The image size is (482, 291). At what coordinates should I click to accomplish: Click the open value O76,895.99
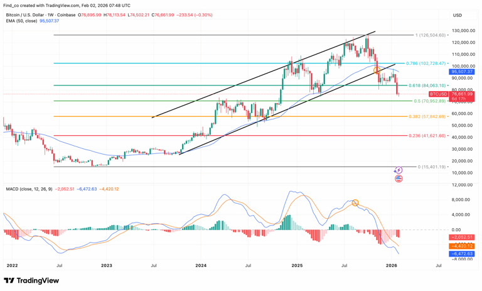(x=90, y=15)
